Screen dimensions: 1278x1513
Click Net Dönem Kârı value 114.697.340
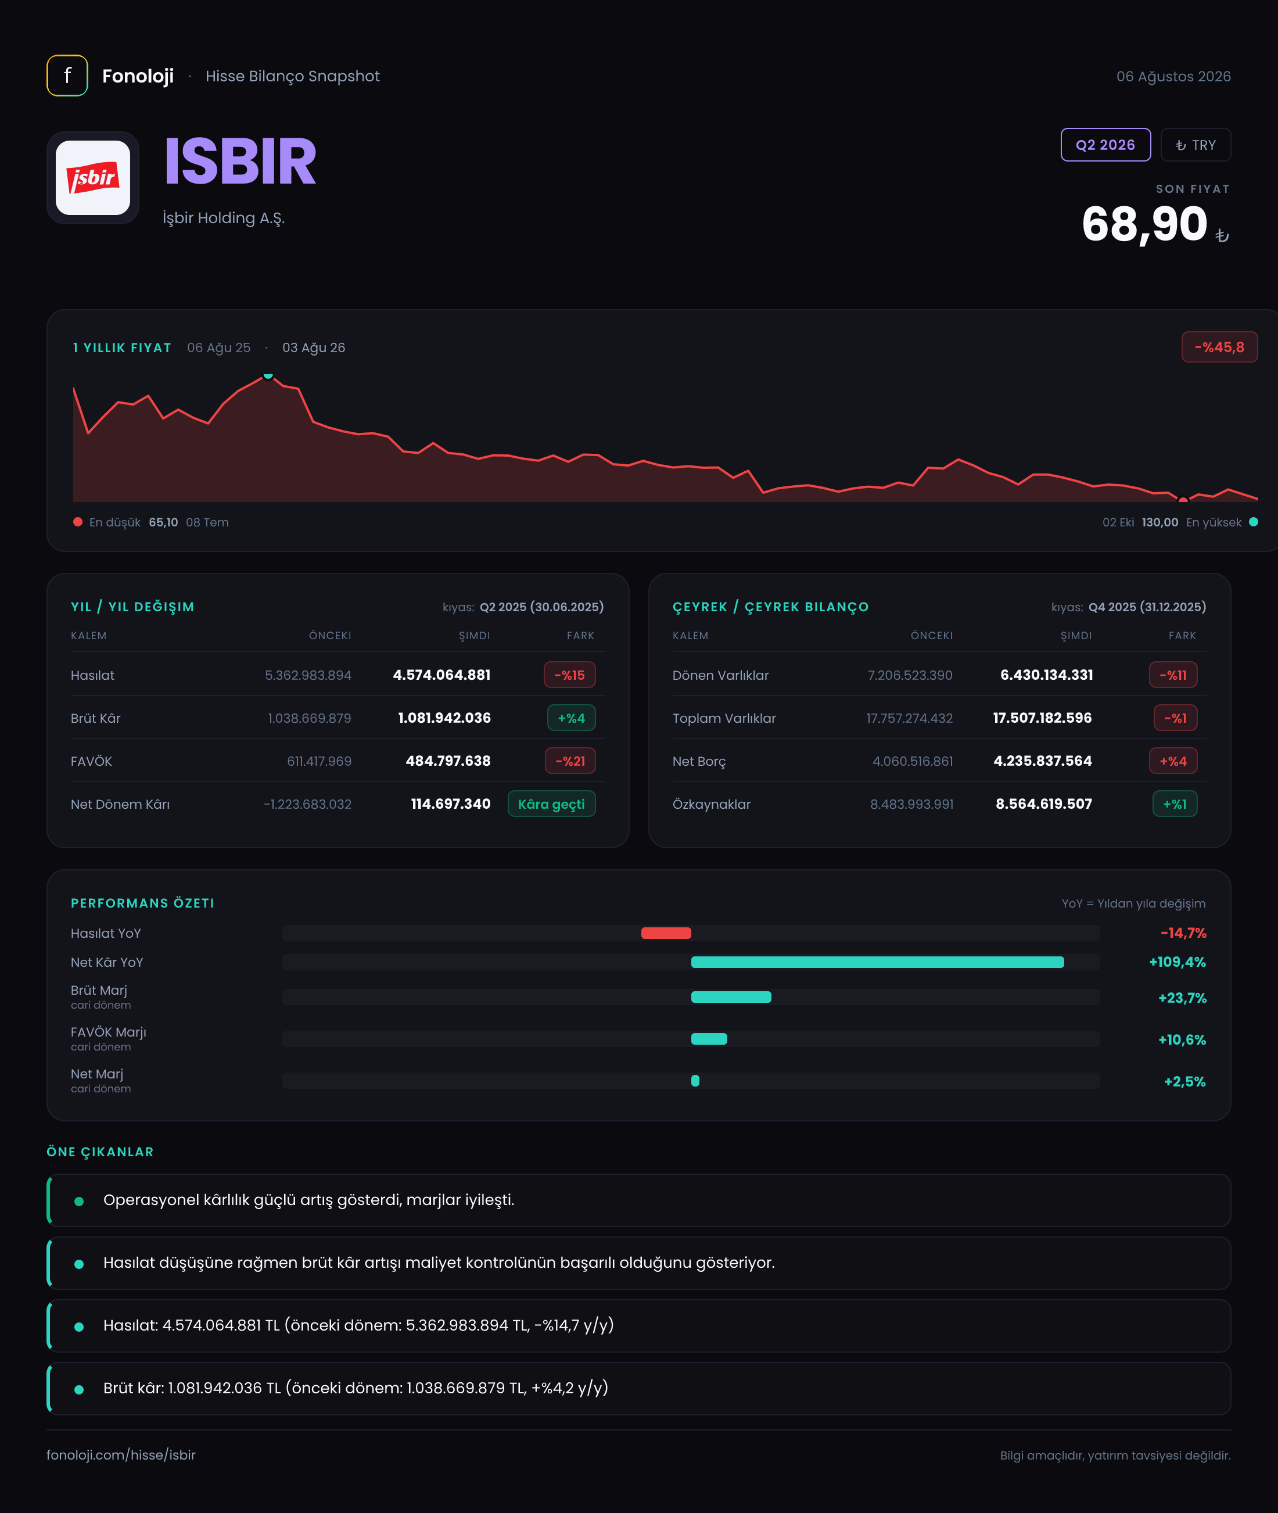click(x=451, y=804)
